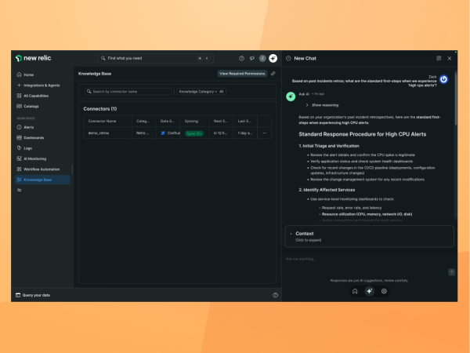470x353 pixels.
Task: Open Dashboards section
Action: (31, 138)
